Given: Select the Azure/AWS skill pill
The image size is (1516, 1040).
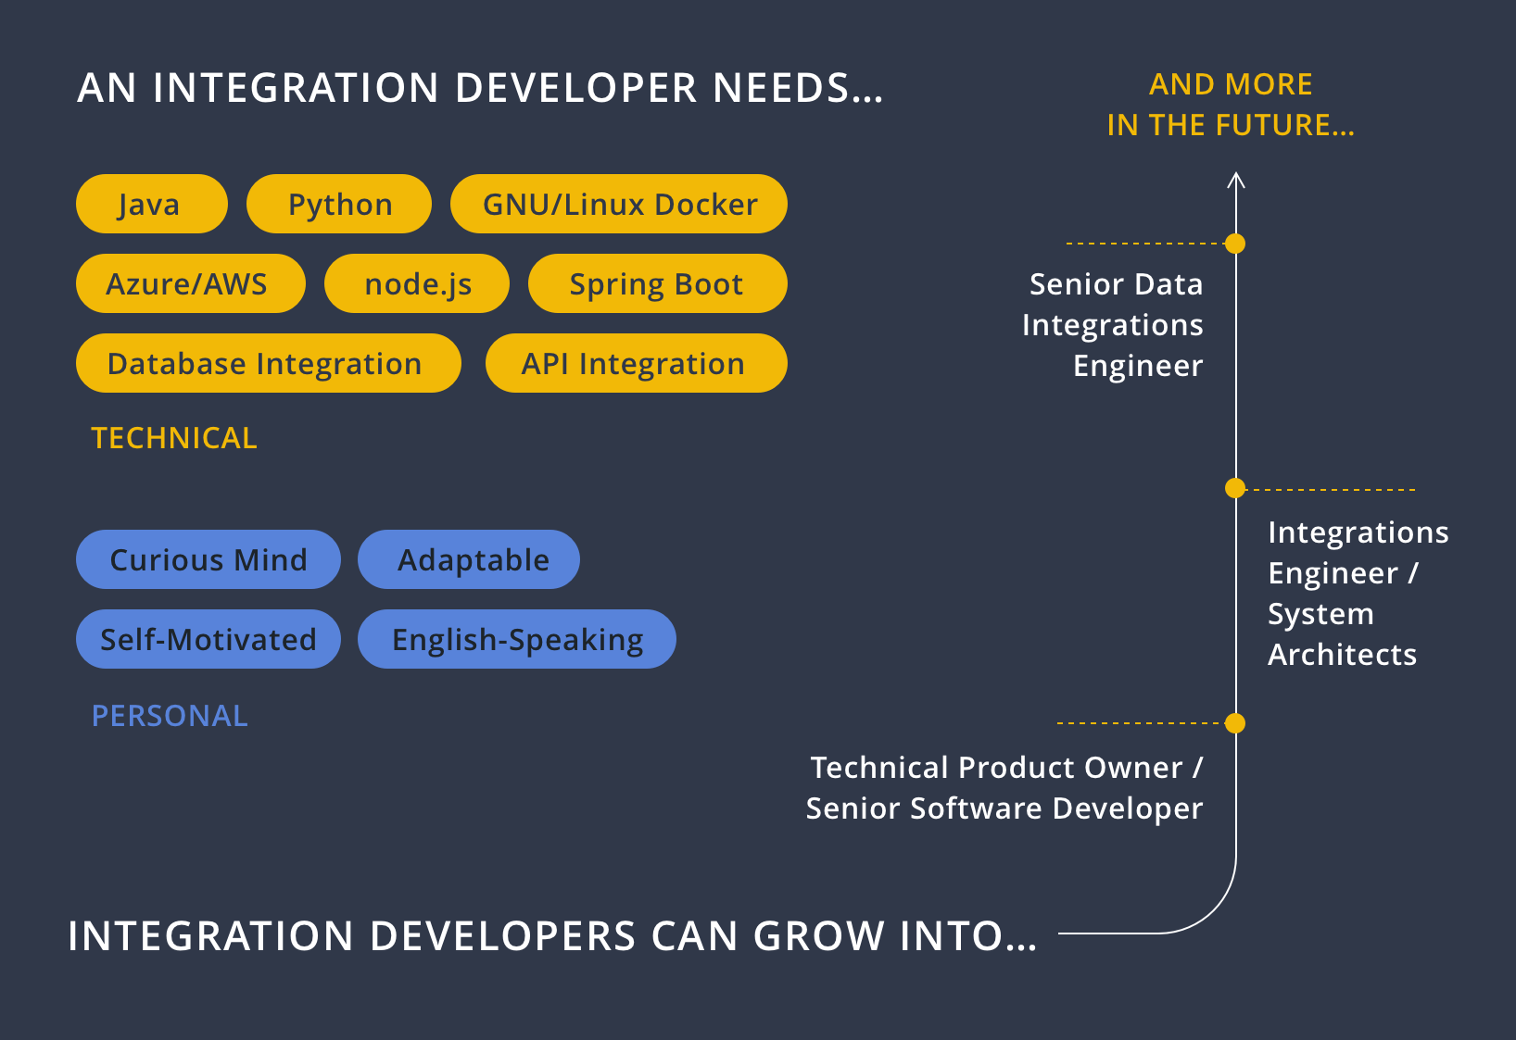Looking at the screenshot, I should coord(191,283).
